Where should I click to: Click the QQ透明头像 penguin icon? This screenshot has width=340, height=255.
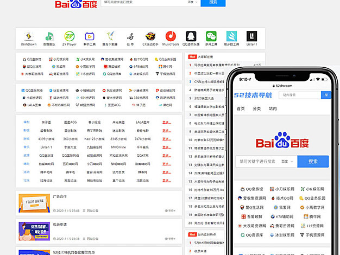(x=191, y=36)
